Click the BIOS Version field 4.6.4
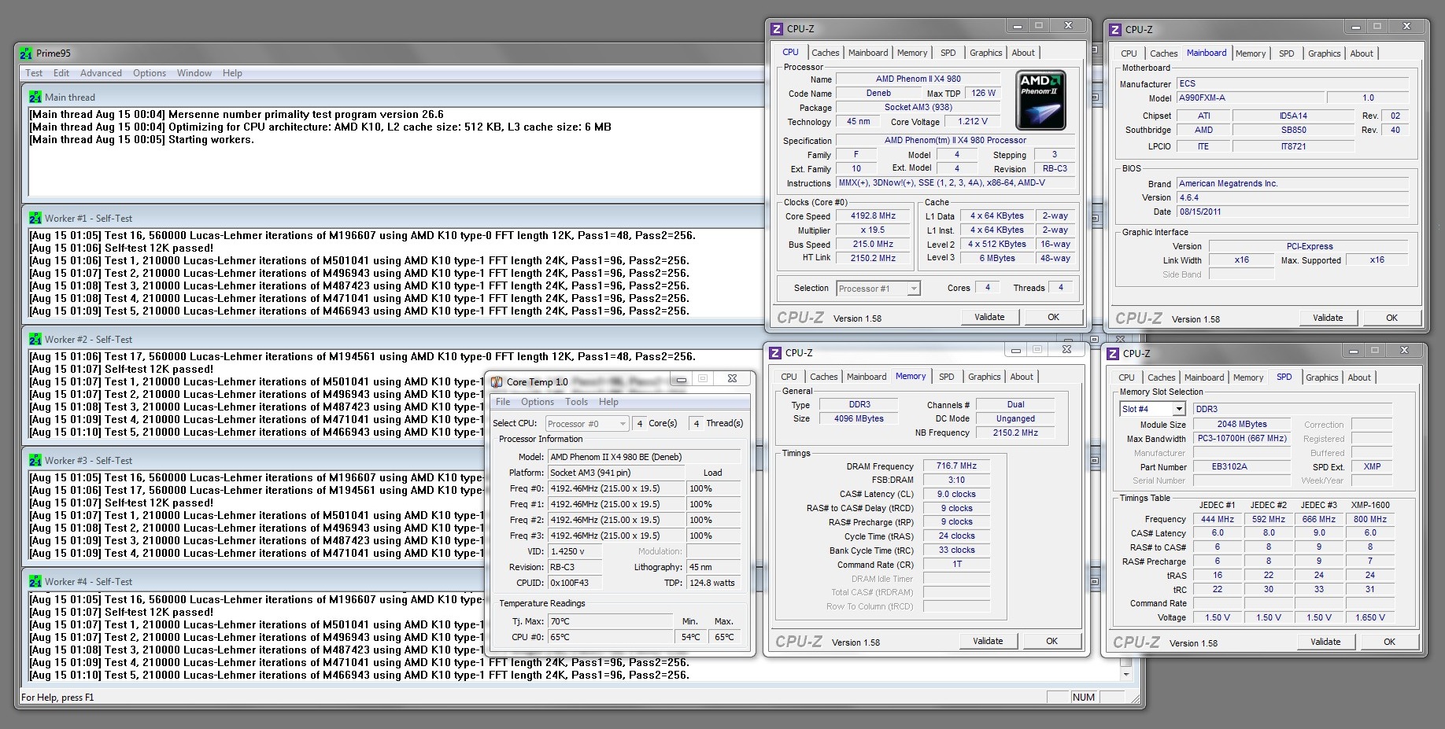This screenshot has width=1445, height=729. click(1292, 197)
